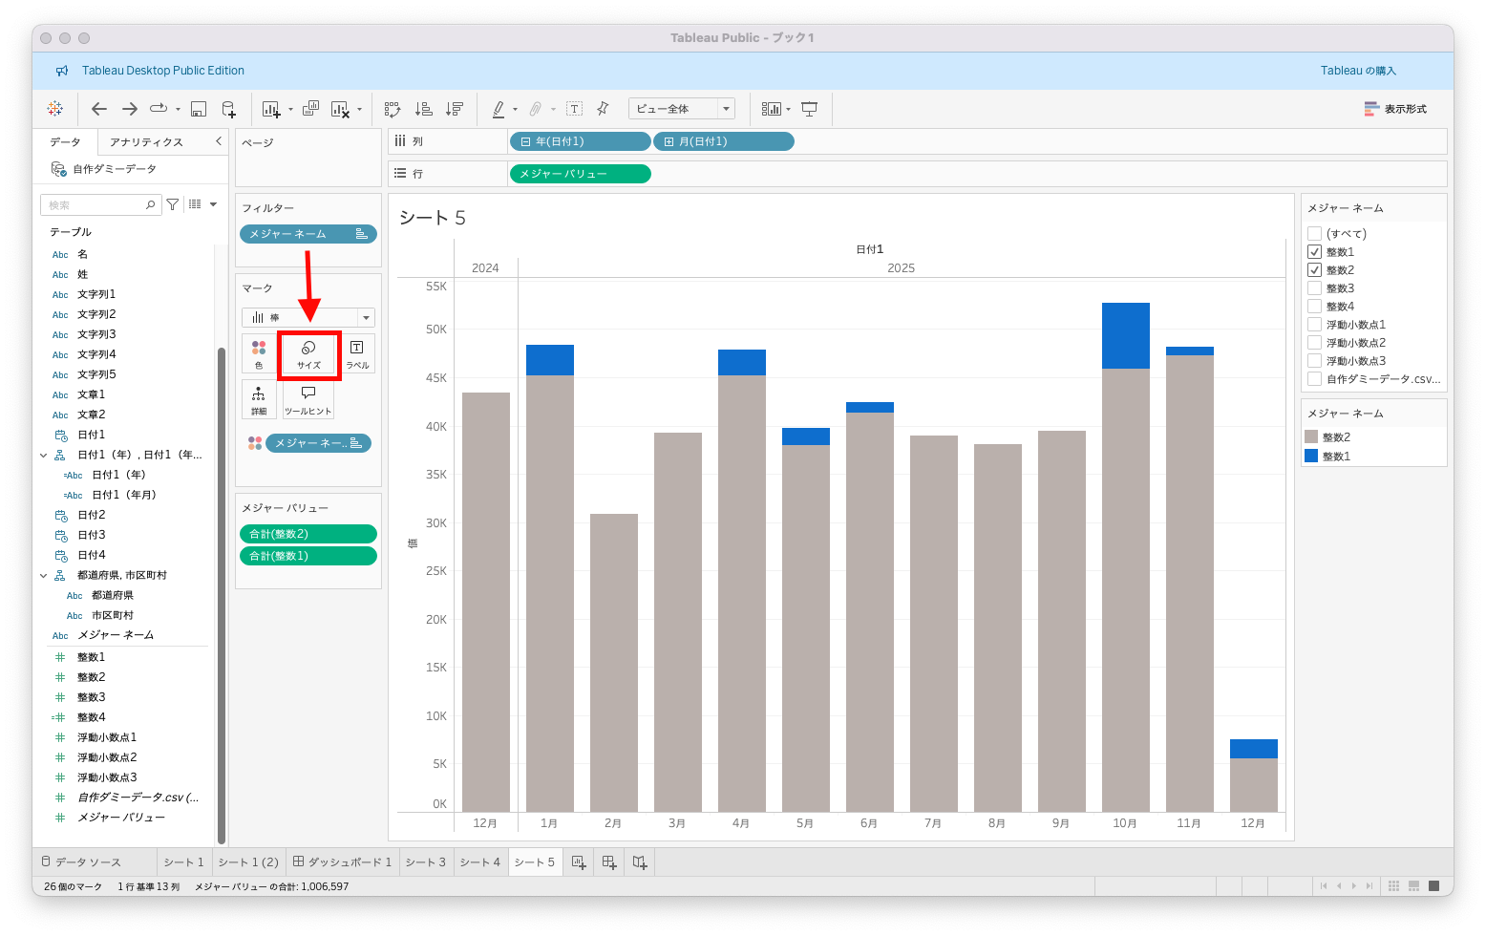Uncheck the 整数1 filter checkbox
Viewport: 1486px width, 936px height.
pyautogui.click(x=1314, y=252)
